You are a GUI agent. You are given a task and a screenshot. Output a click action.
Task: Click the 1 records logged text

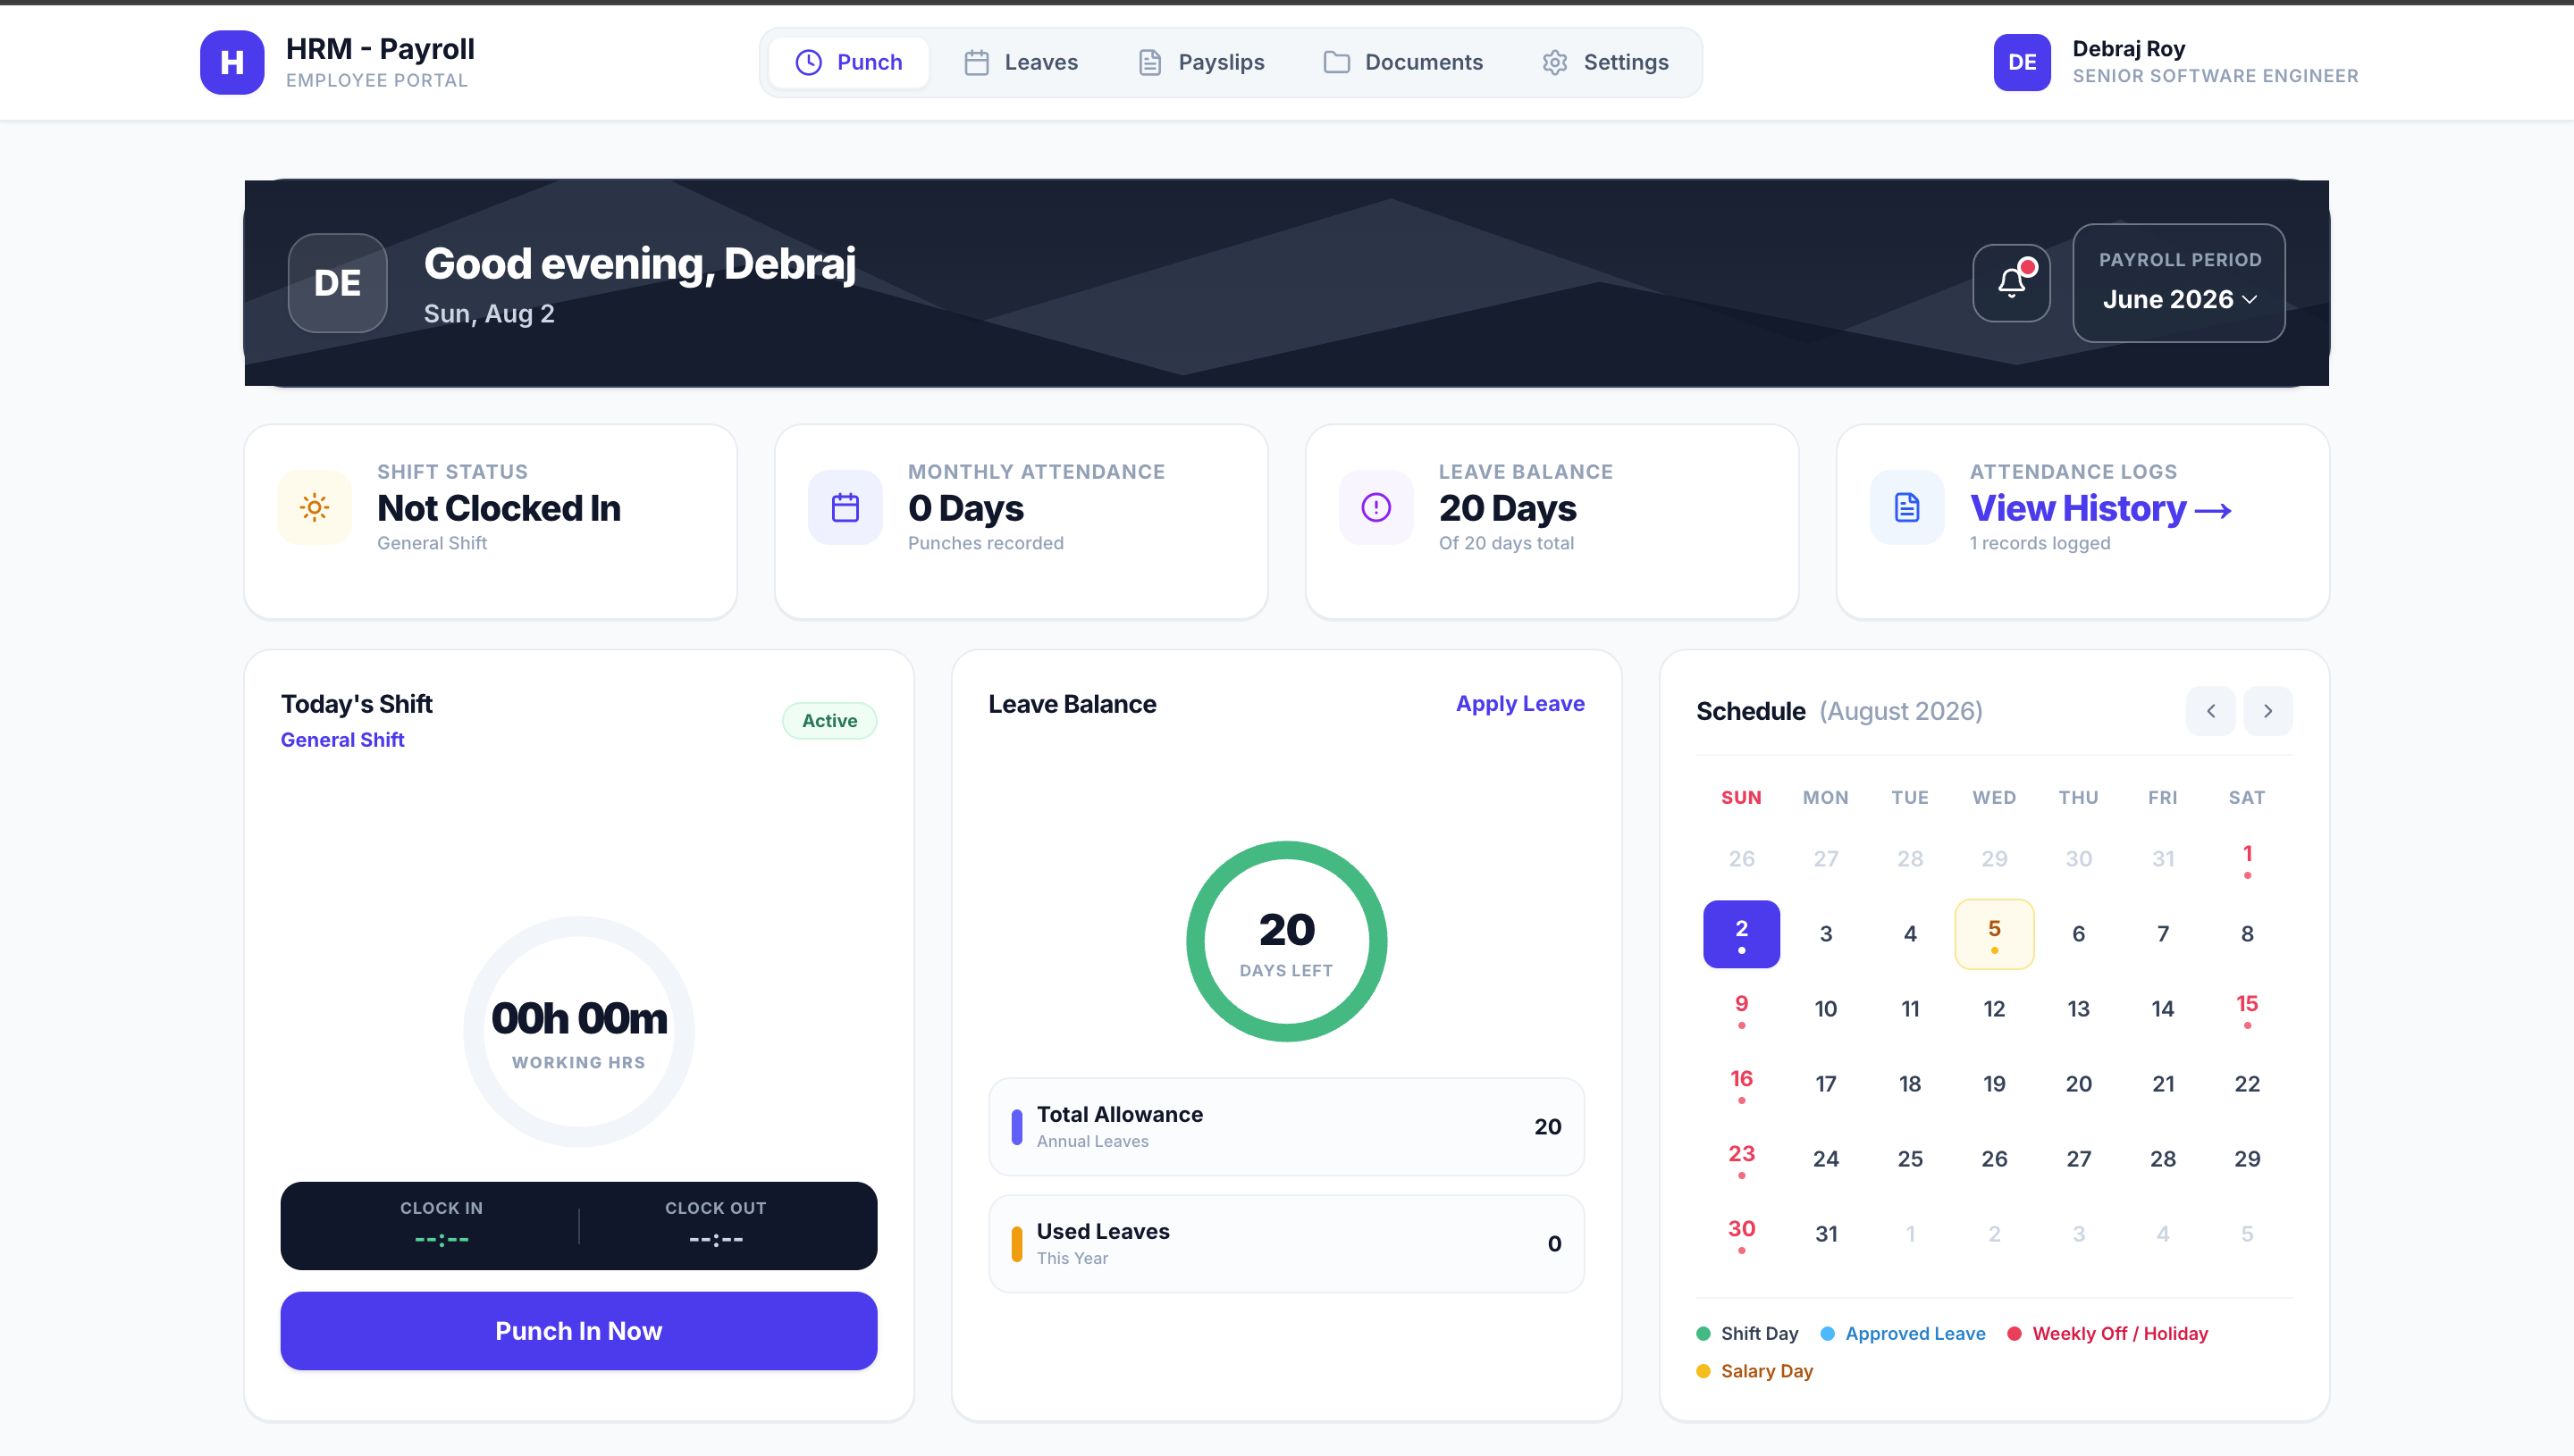coord(2040,543)
